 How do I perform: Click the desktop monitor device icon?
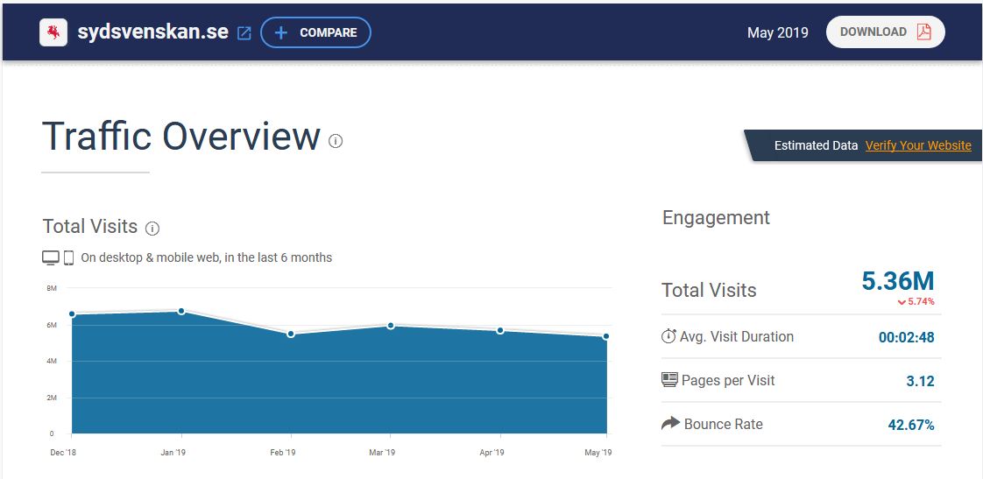tap(51, 258)
